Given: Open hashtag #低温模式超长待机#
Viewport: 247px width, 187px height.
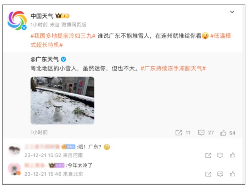Looking at the screenshot, I should pyautogui.click(x=131, y=40).
